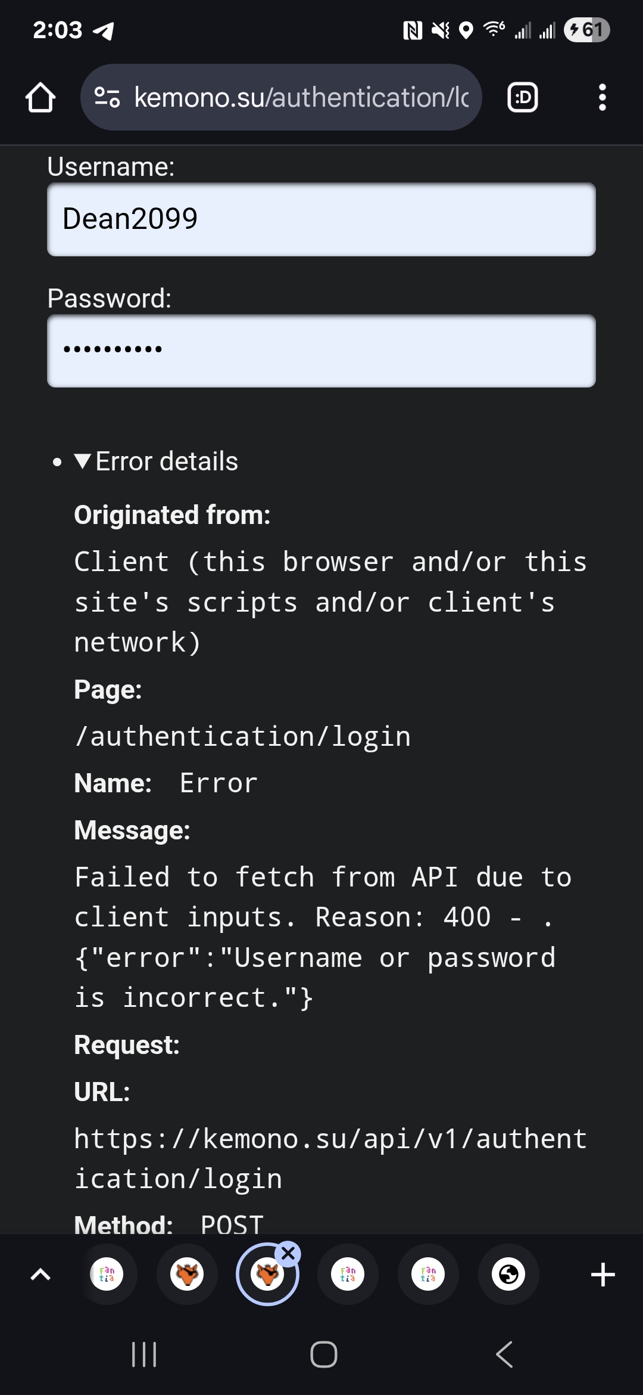Tap the Android back navigation button
Image resolution: width=643 pixels, height=1395 pixels.
tap(504, 1354)
